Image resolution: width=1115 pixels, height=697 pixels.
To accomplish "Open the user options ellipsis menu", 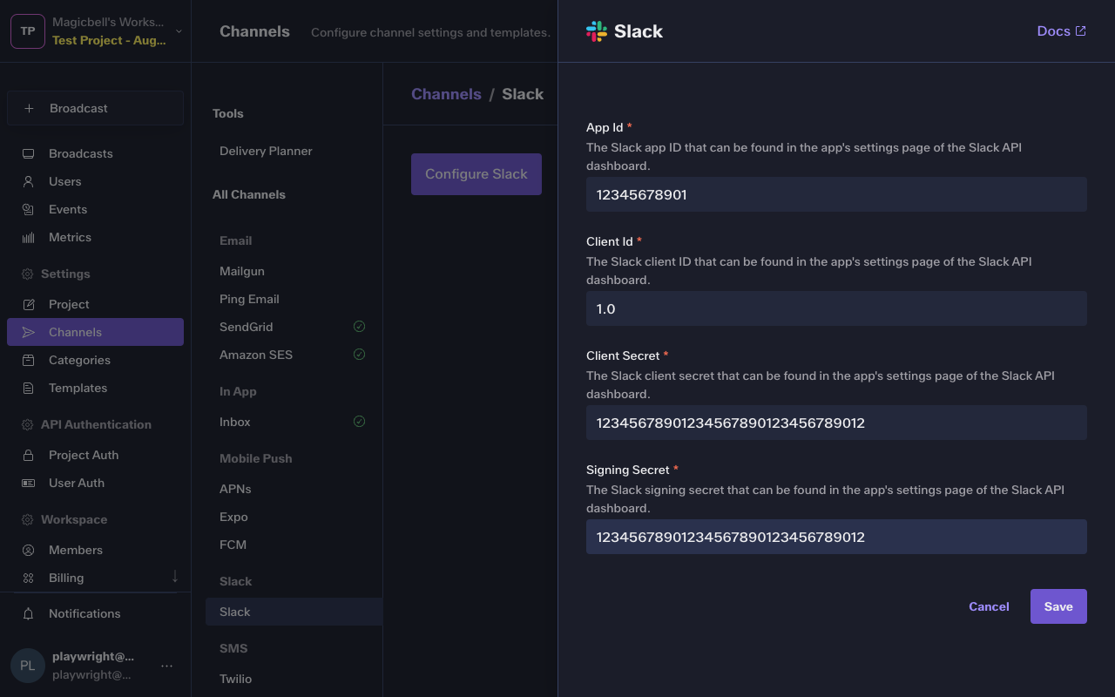I will 167,666.
